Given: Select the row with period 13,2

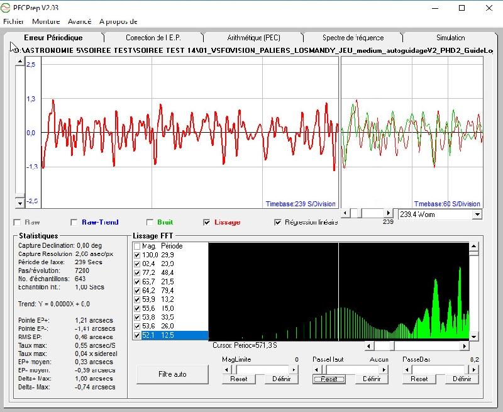Looking at the screenshot, I should click(x=170, y=299).
